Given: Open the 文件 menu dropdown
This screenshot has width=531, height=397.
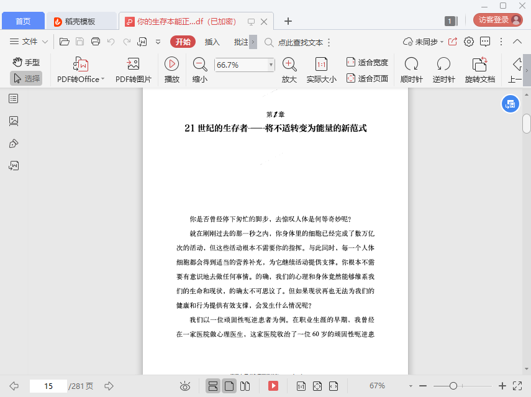Looking at the screenshot, I should click(x=29, y=42).
